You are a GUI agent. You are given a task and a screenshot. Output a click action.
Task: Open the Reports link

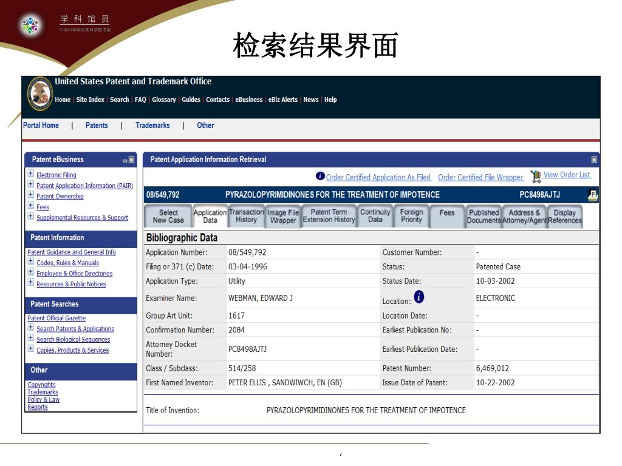coord(38,407)
